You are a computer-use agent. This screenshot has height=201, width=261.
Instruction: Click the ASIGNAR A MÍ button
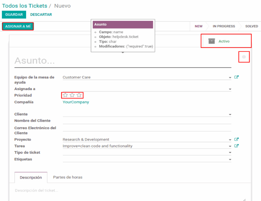18,26
